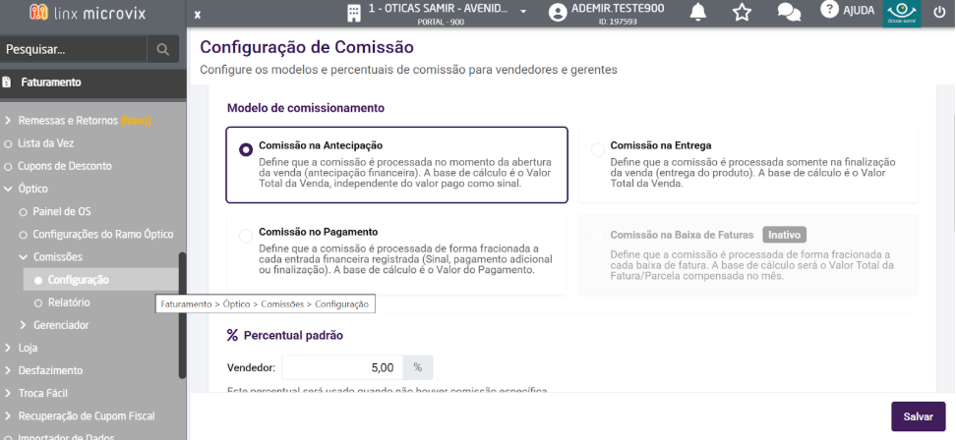Click the percent suffix of Vendedor field
Image resolution: width=956 pixels, height=440 pixels.
coord(418,367)
